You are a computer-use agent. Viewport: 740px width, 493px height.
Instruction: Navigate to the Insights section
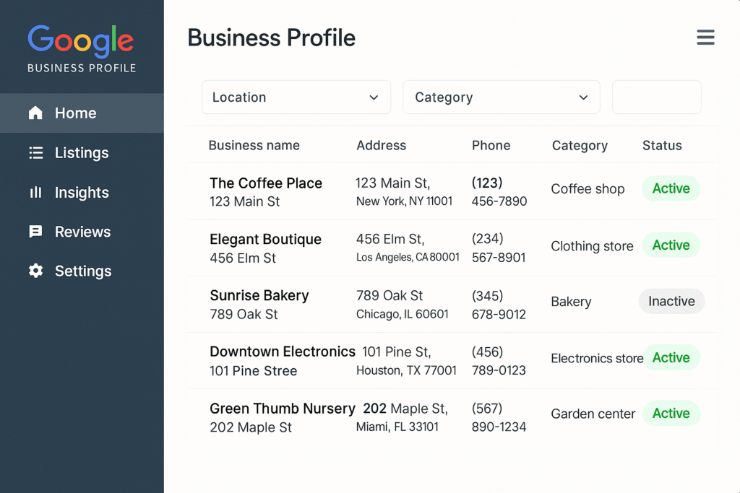82,192
